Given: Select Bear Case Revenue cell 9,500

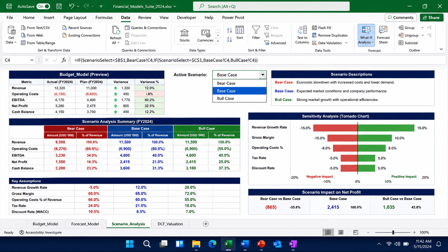Looking at the screenshot, I should pos(60,142).
